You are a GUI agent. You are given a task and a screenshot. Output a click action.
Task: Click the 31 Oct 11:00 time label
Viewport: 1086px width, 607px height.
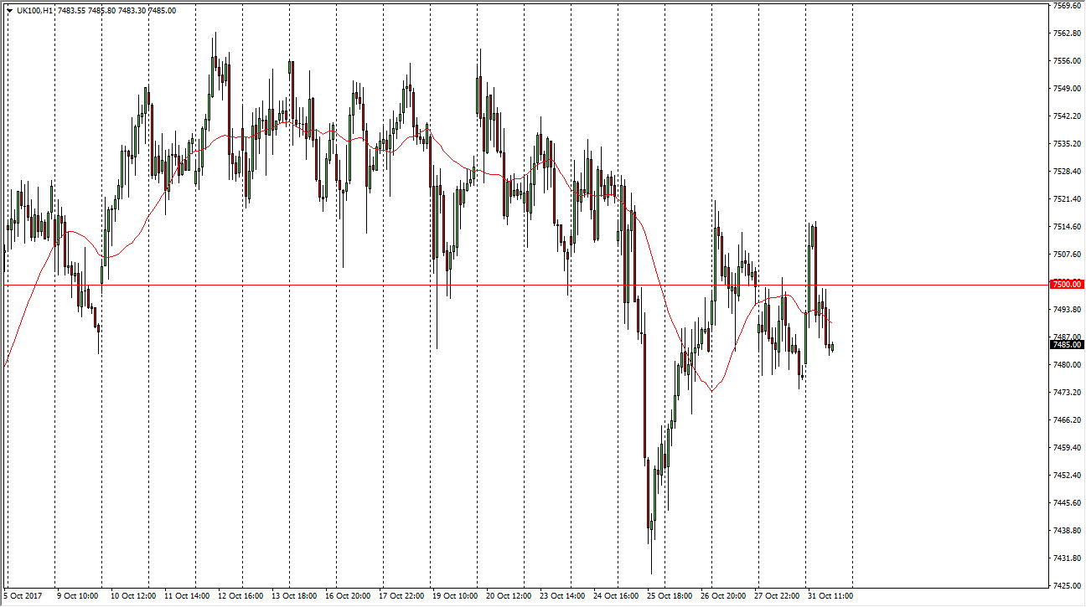(829, 596)
